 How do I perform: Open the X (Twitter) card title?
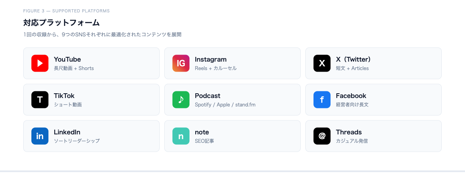[x=354, y=59]
